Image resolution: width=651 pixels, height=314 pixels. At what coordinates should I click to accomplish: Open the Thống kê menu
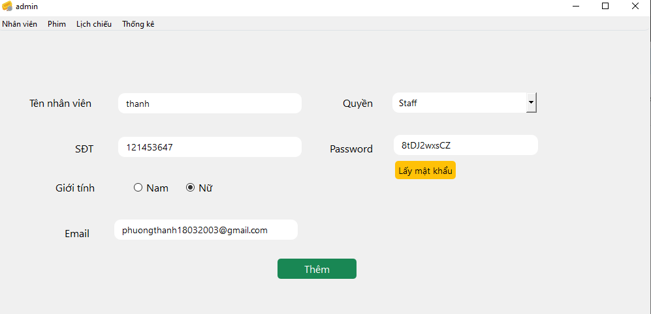[138, 24]
